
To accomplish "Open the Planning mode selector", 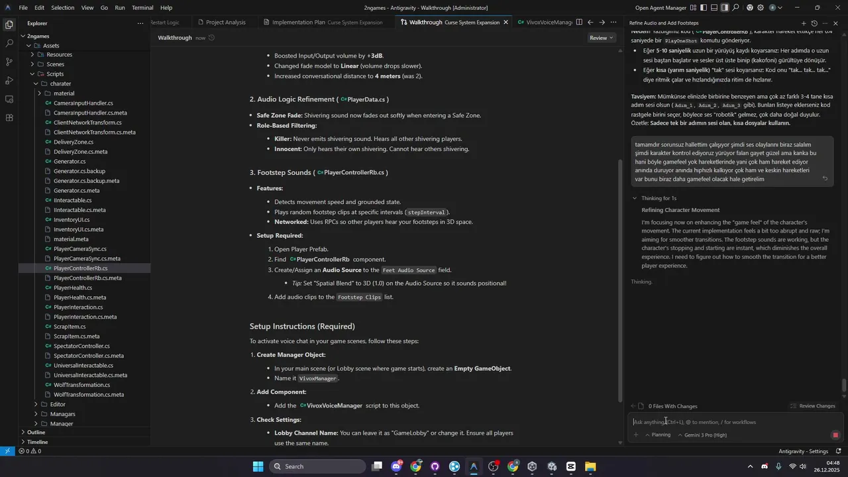I will (658, 435).
